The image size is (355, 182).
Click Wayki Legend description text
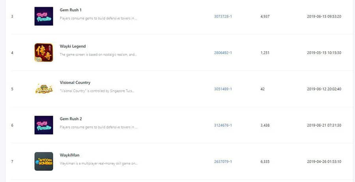98,54
